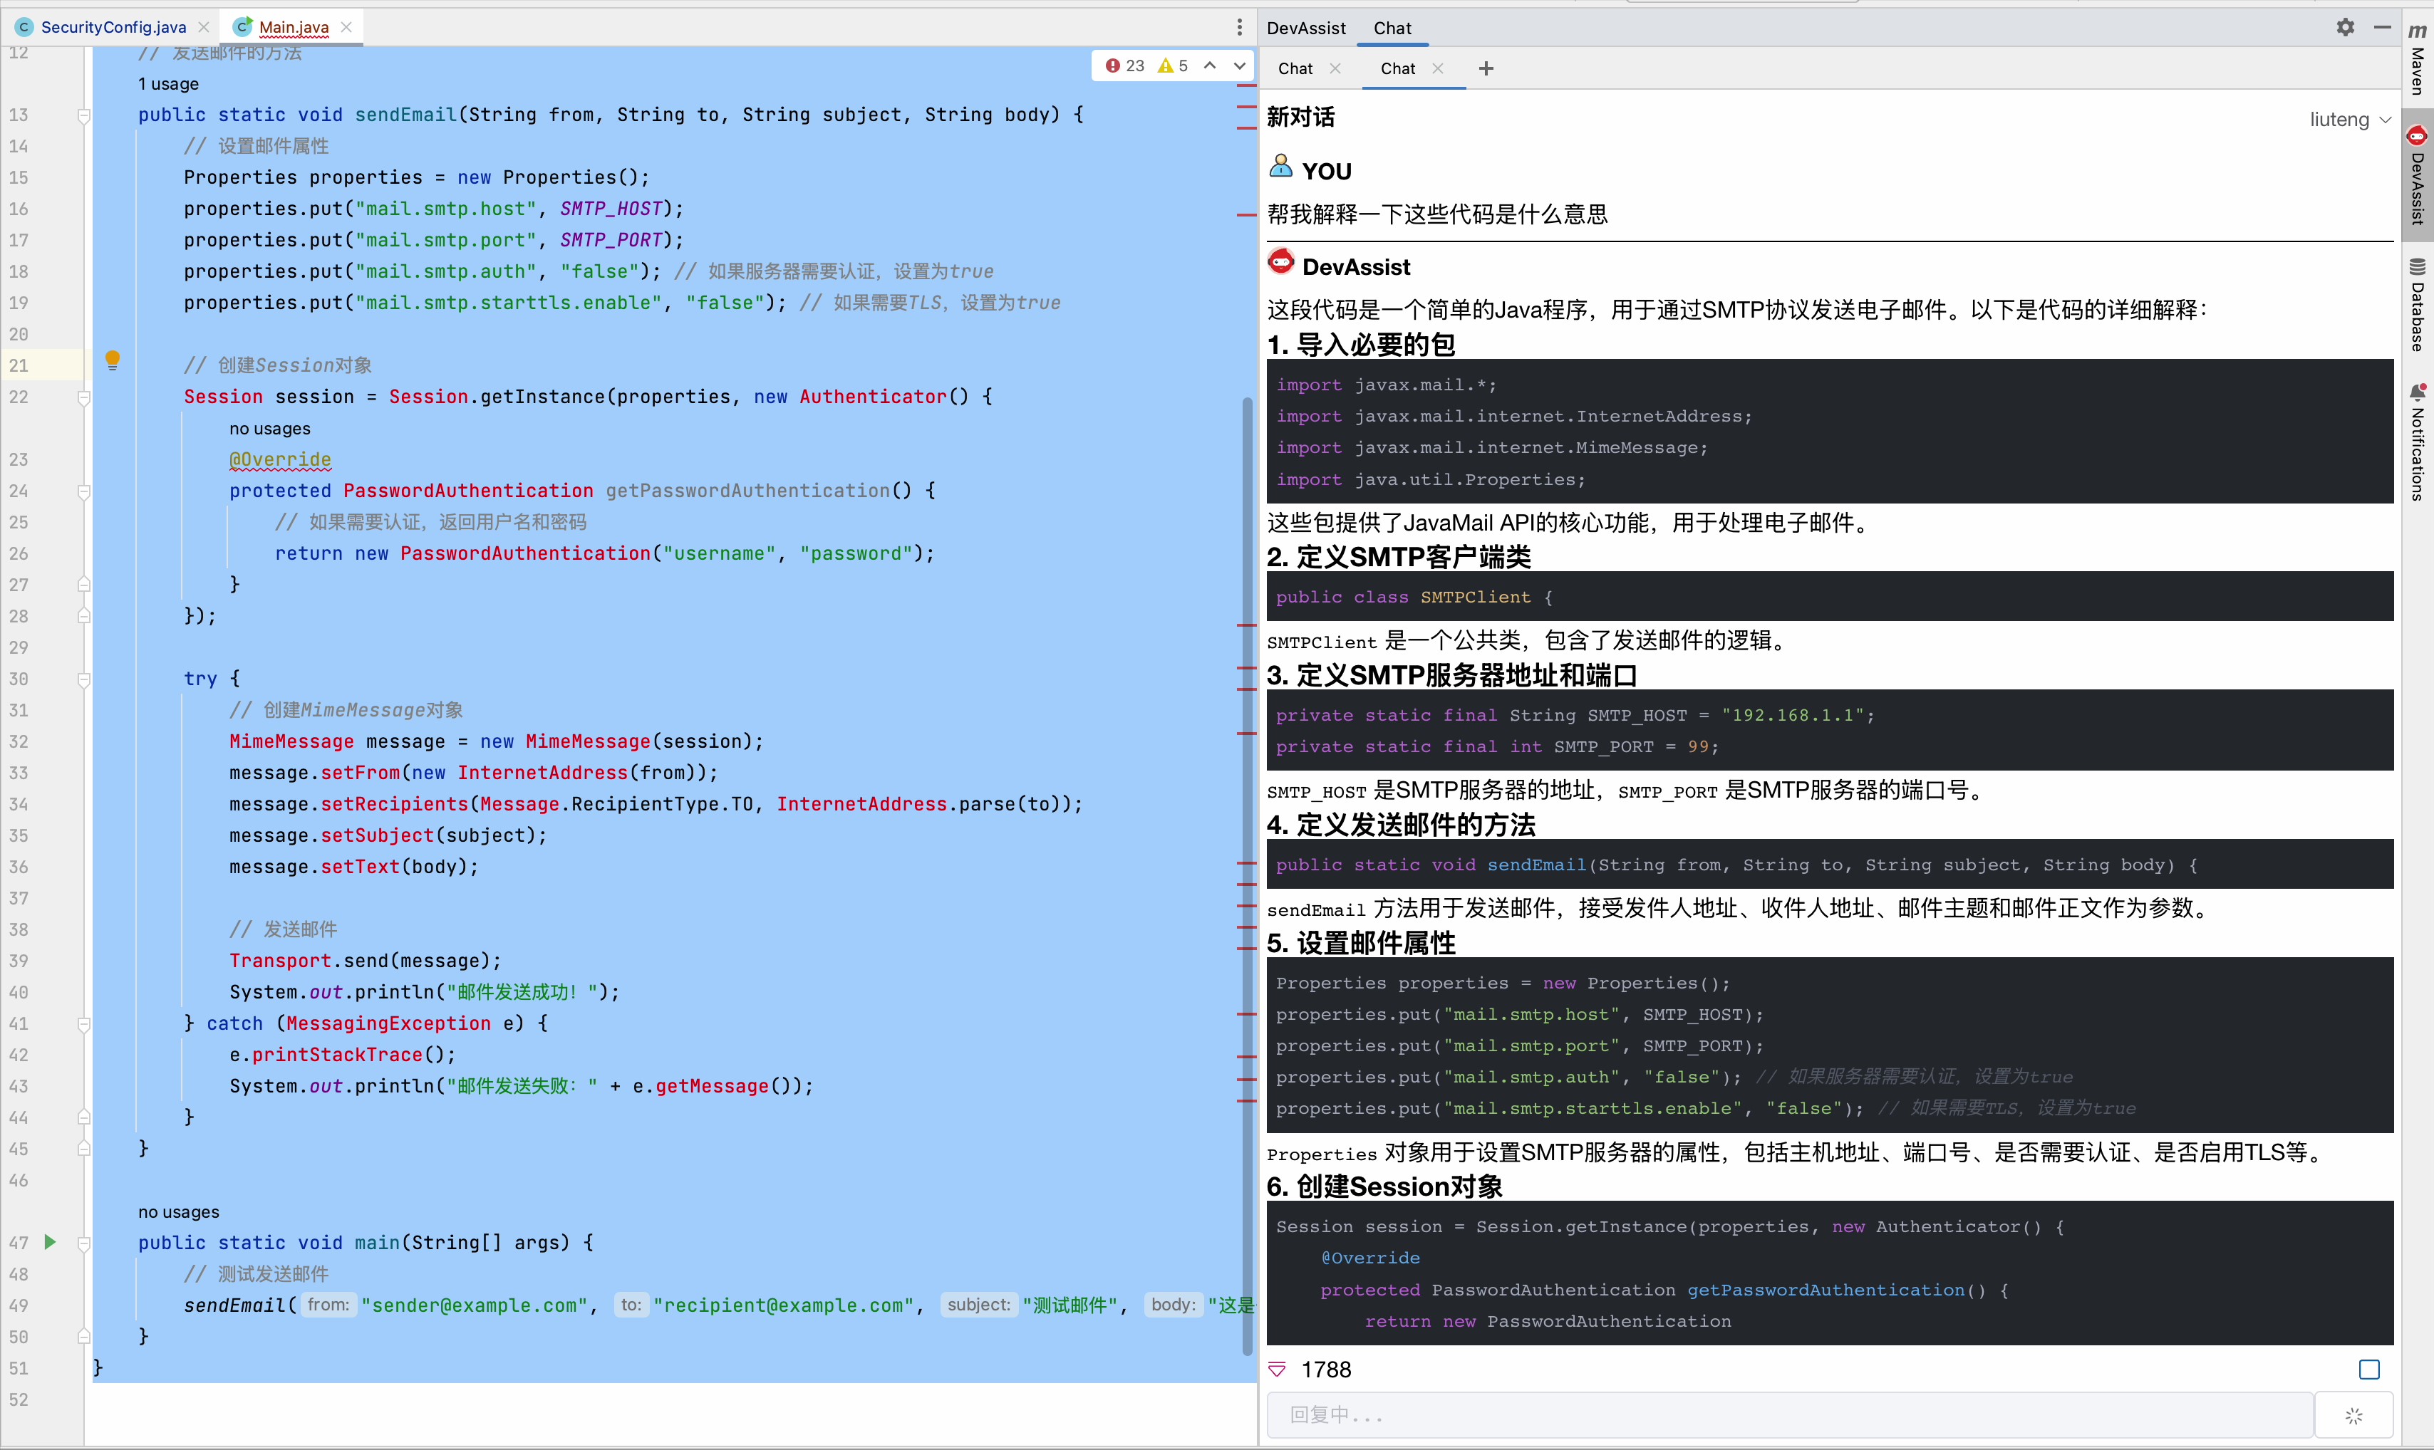Click the token count icon next to 1788
The image size is (2434, 1450).
point(1278,1370)
